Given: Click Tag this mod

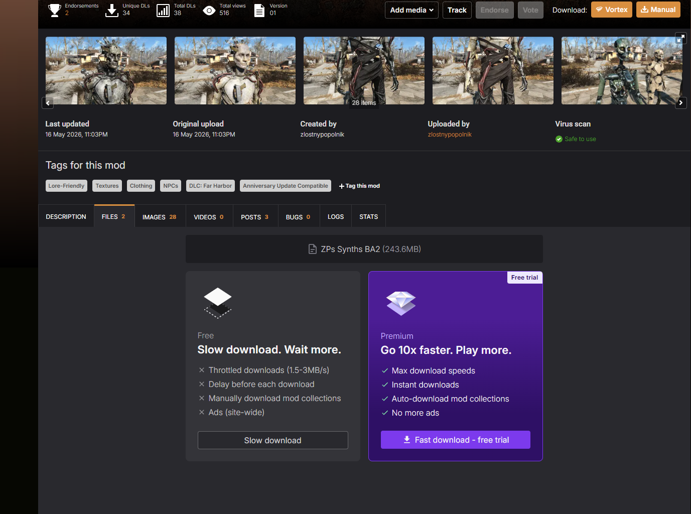Looking at the screenshot, I should click(x=359, y=186).
